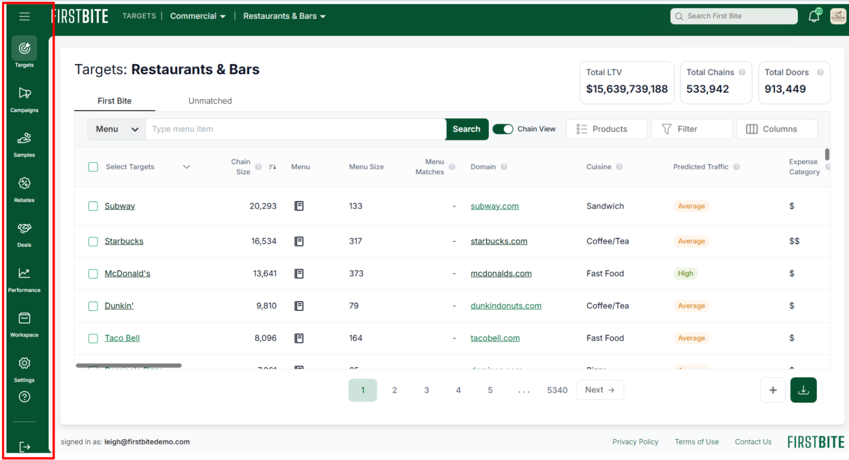
Task: Open the menu icon for Starbucks
Action: point(299,241)
